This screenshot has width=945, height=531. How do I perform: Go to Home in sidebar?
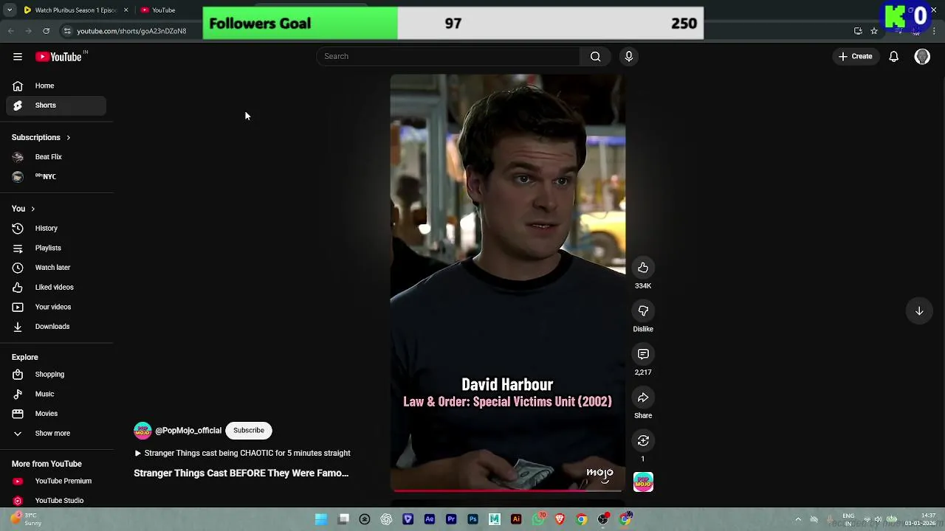pos(57,86)
